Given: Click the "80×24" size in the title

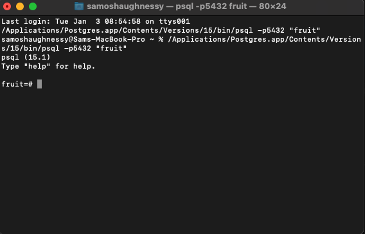Looking at the screenshot, I should pos(272,6).
